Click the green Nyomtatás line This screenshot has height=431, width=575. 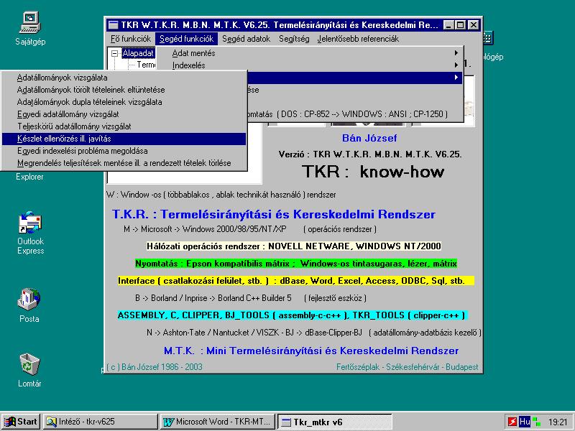296,264
